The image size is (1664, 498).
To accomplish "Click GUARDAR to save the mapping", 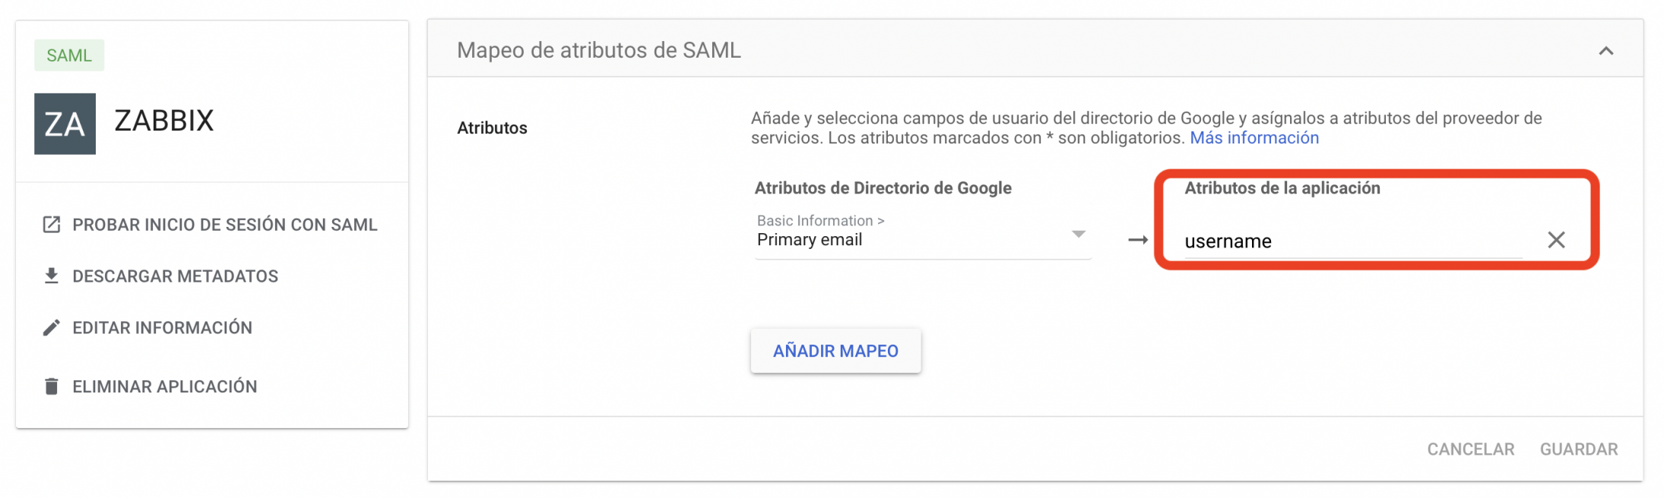I will click(1578, 449).
